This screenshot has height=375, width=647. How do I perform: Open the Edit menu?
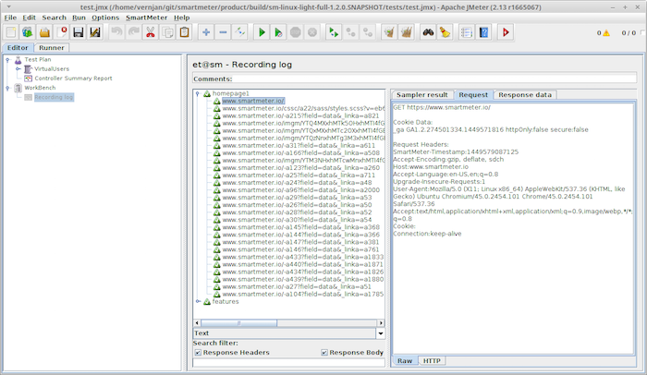(x=29, y=18)
